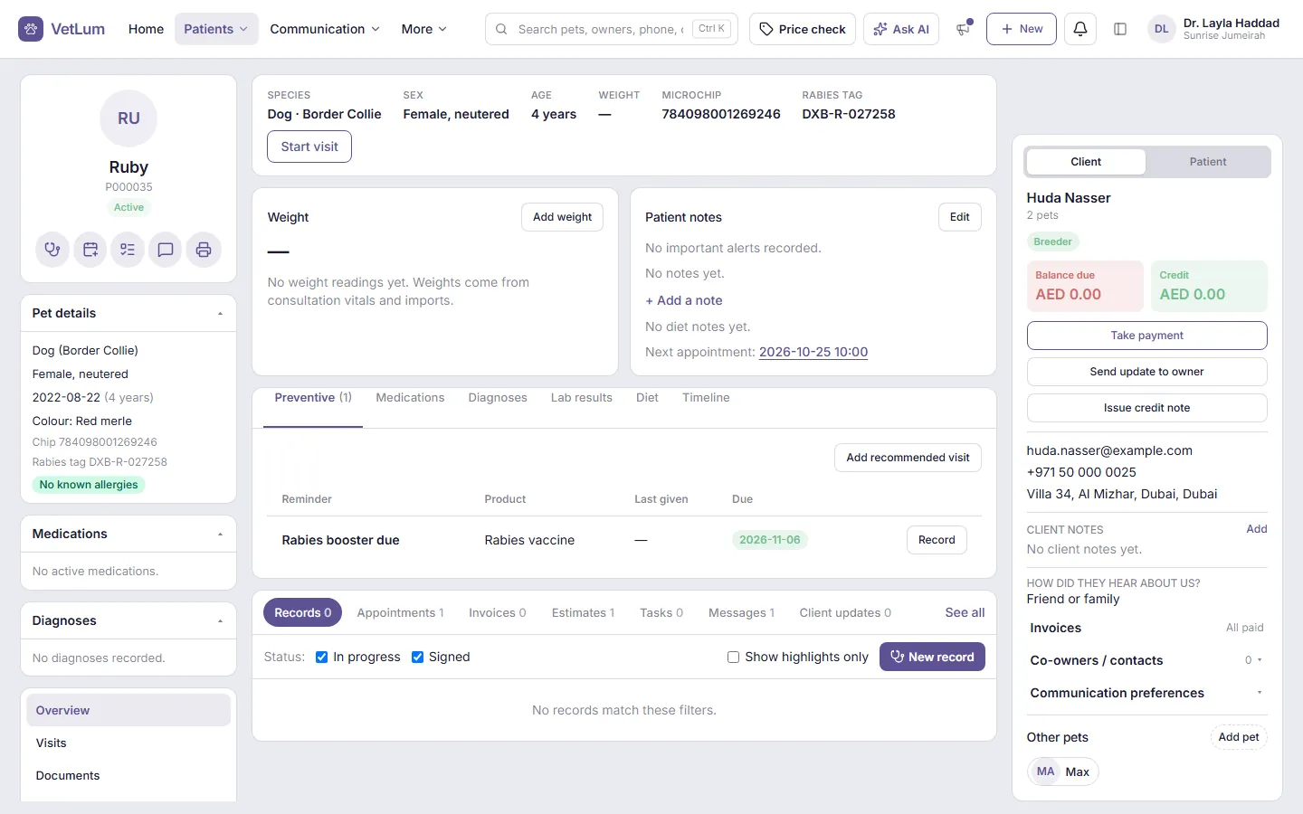Click the checklist task icon under Ruby
This screenshot has height=814, width=1303.
pyautogui.click(x=128, y=250)
